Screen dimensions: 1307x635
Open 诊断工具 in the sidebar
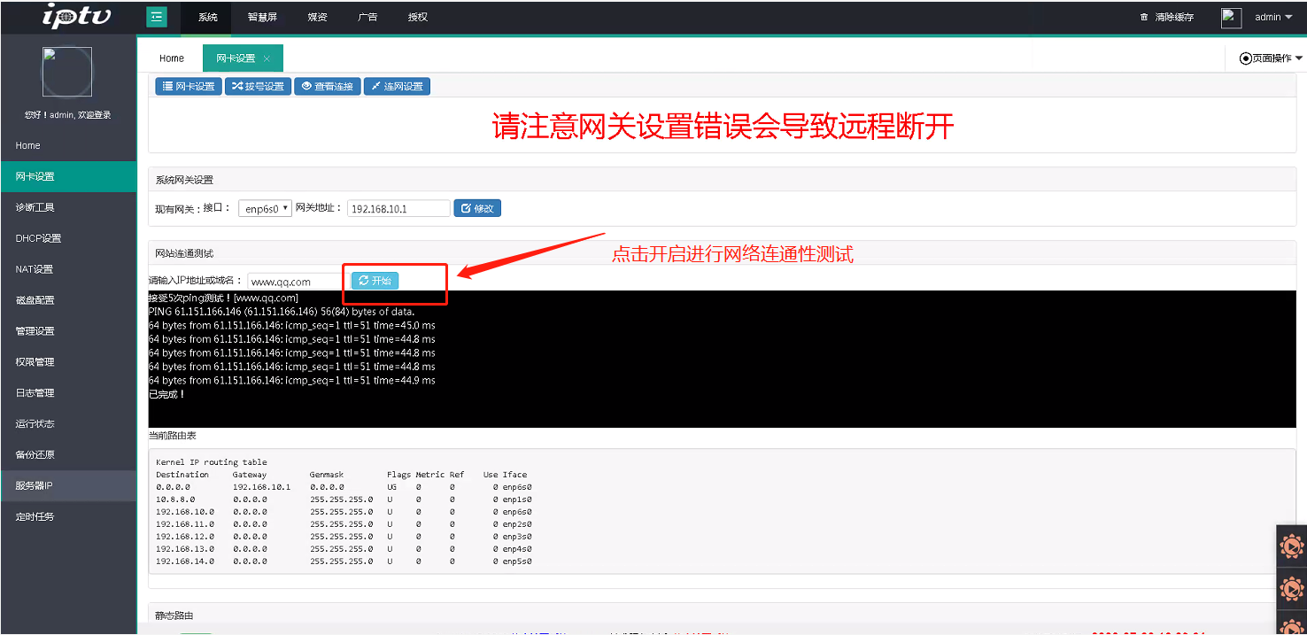35,207
